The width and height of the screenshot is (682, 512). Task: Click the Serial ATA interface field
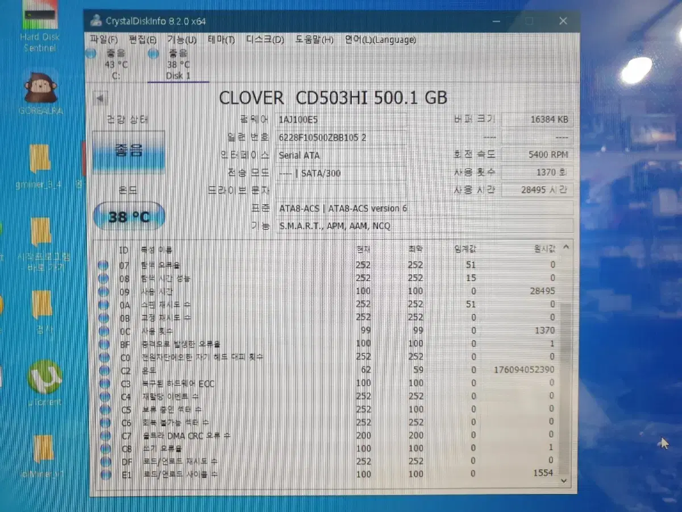pos(341,155)
